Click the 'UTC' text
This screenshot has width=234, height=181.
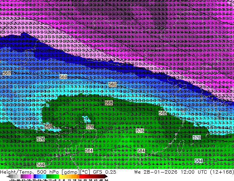[203, 172]
